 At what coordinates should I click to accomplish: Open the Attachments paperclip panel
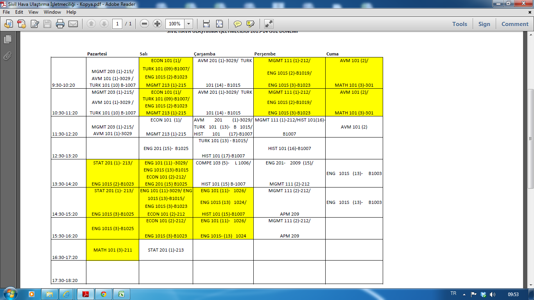click(x=7, y=56)
